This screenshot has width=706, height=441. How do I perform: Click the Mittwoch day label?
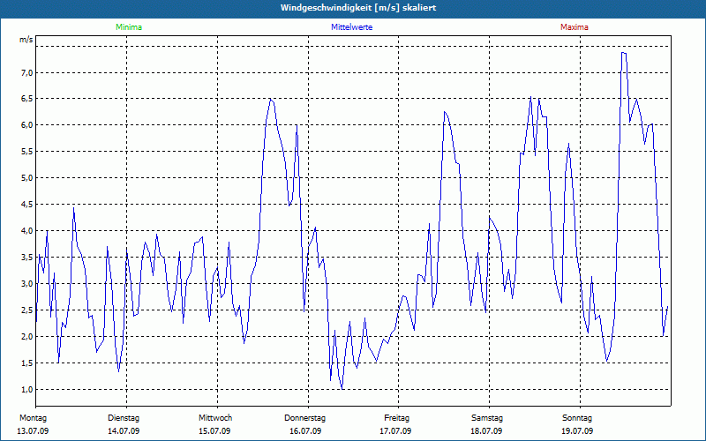pyautogui.click(x=215, y=418)
